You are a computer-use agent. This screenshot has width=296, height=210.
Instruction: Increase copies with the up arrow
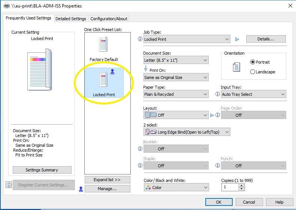click(x=241, y=185)
